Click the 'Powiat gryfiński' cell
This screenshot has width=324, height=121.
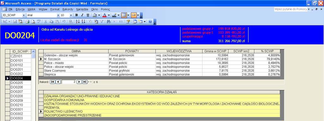132,70
